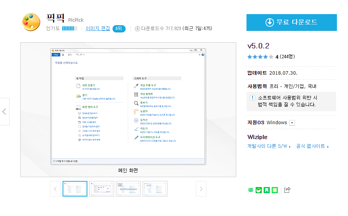Click the yellow memo share icon
The image size is (348, 216).
(274, 190)
